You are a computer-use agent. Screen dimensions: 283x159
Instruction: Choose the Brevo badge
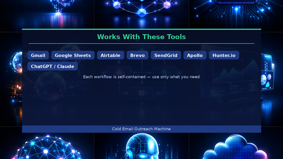pyautogui.click(x=137, y=55)
